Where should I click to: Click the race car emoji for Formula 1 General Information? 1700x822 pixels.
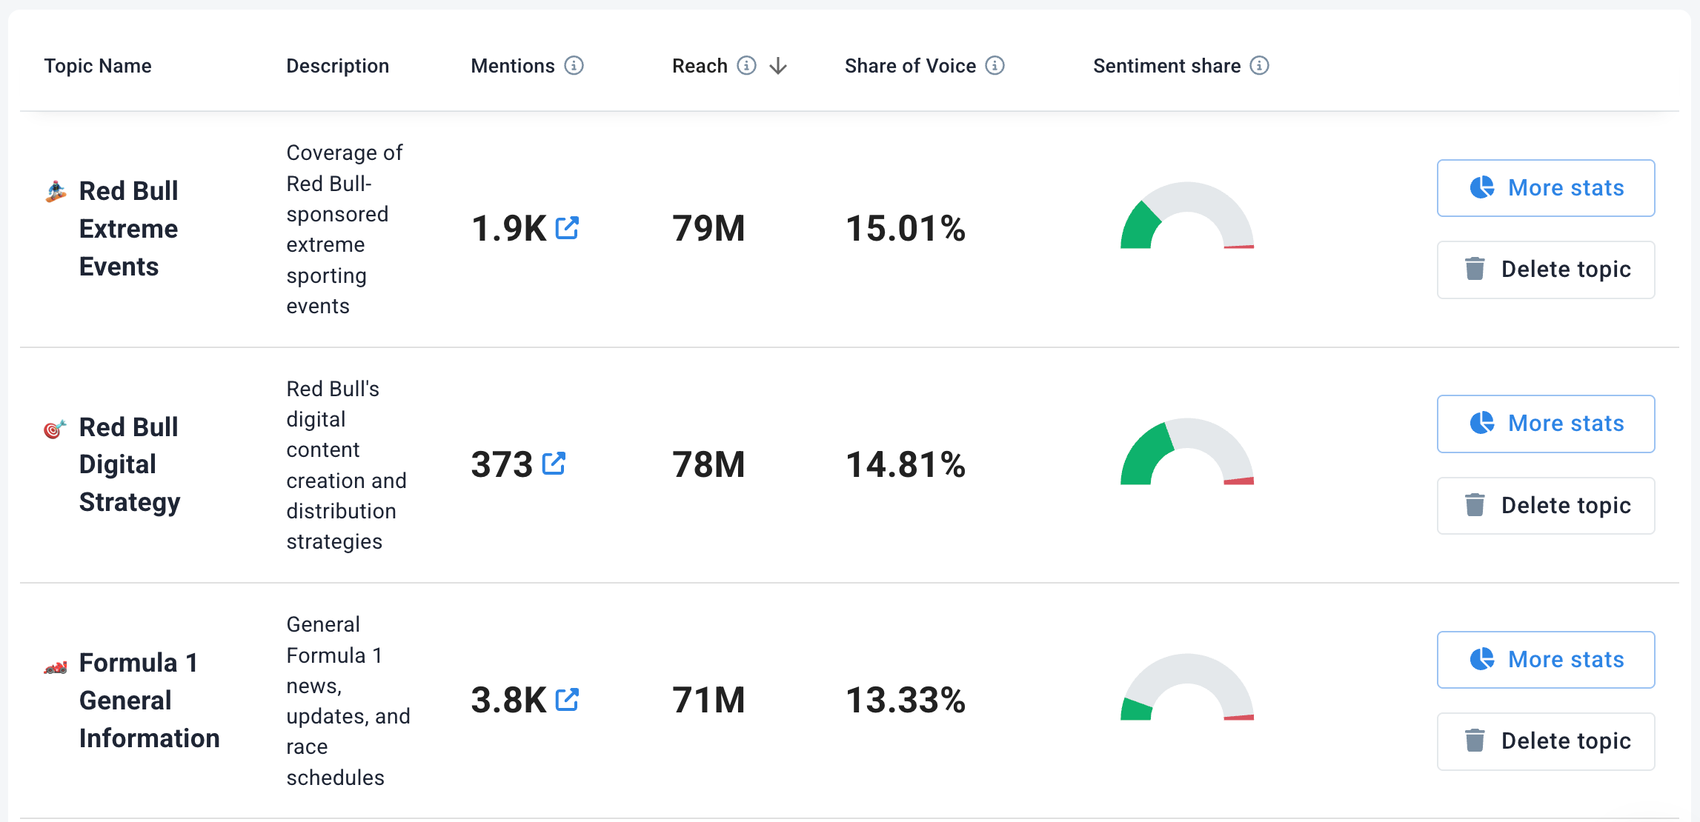tap(56, 666)
